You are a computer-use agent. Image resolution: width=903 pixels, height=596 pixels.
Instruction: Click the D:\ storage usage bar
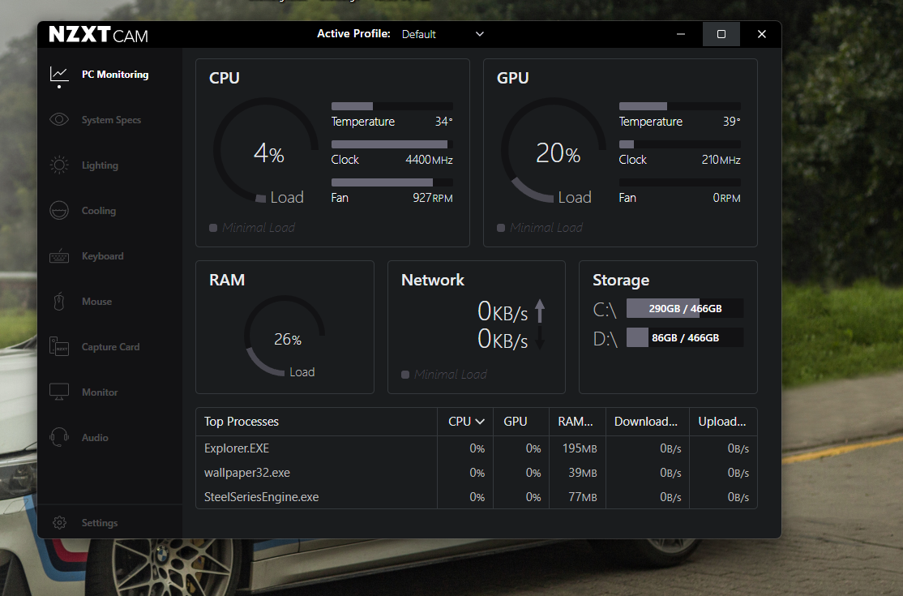point(685,337)
